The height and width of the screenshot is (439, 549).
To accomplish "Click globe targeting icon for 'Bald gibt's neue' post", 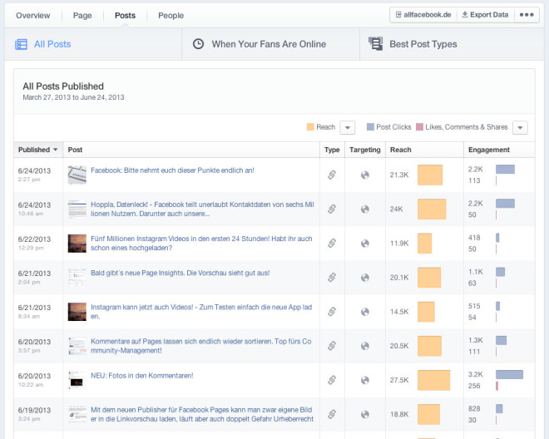I will click(x=365, y=277).
